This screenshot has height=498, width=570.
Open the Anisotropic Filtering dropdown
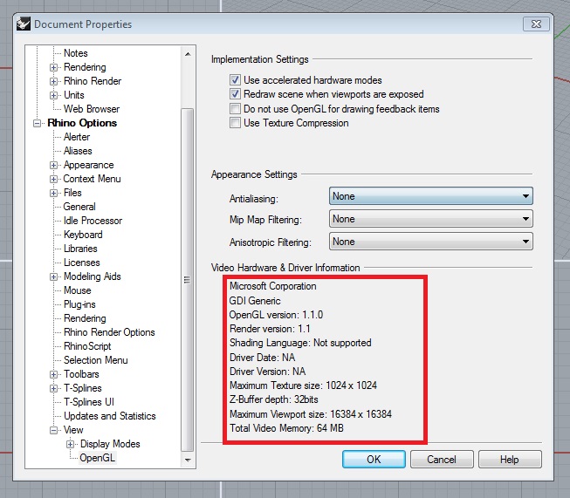[x=430, y=242]
